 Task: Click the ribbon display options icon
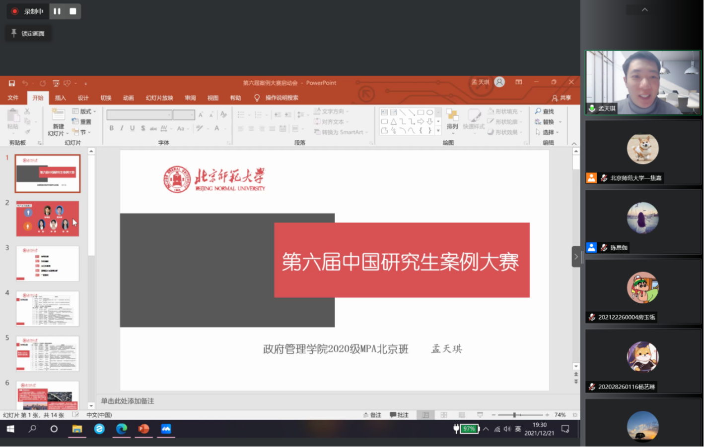pos(519,82)
